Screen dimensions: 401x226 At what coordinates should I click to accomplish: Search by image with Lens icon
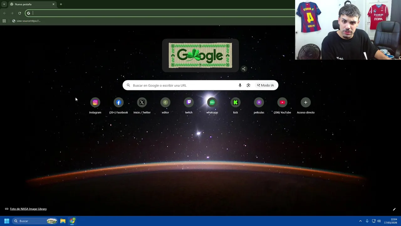[x=248, y=85]
